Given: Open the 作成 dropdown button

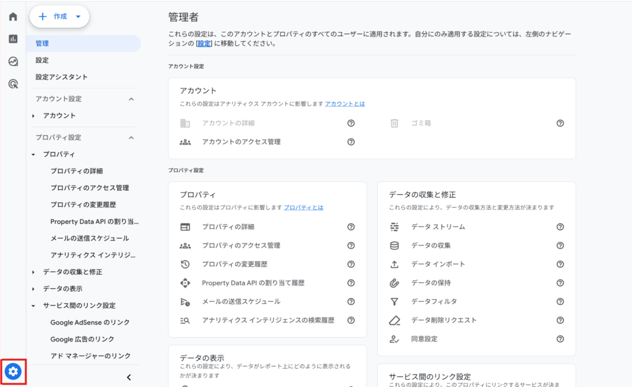Looking at the screenshot, I should tap(59, 17).
